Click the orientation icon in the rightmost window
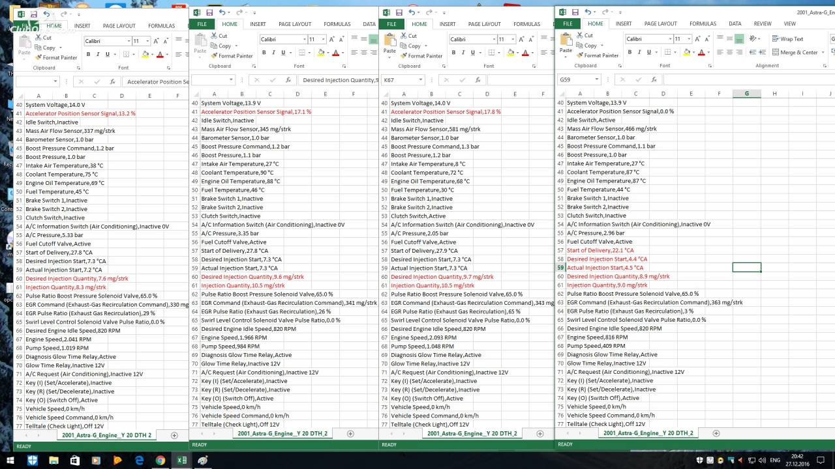Image resolution: width=835 pixels, height=469 pixels. coord(754,39)
